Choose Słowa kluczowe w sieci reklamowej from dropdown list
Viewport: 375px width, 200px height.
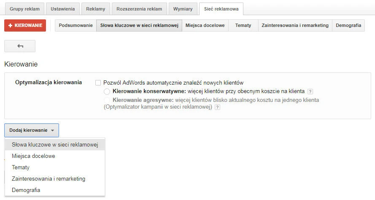click(55, 145)
